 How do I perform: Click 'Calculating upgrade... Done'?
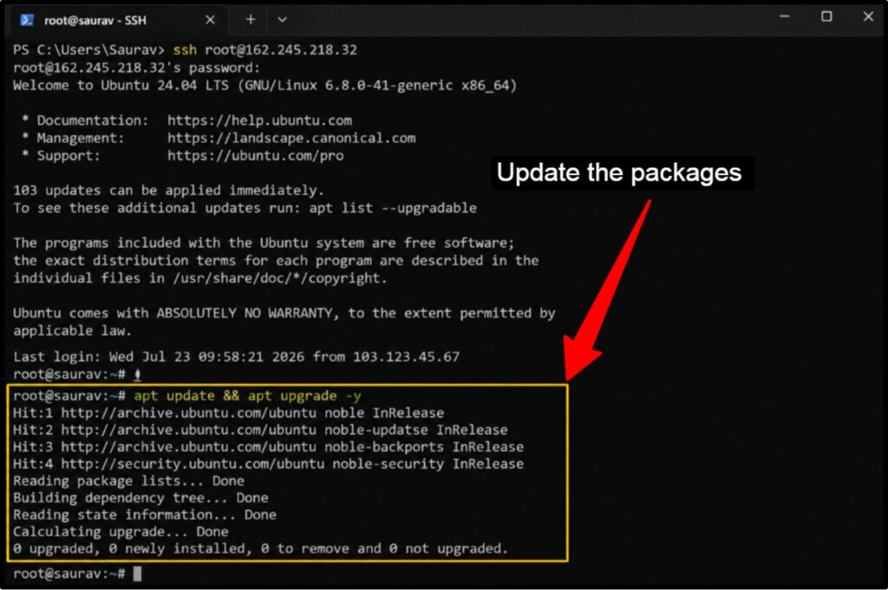point(121,532)
